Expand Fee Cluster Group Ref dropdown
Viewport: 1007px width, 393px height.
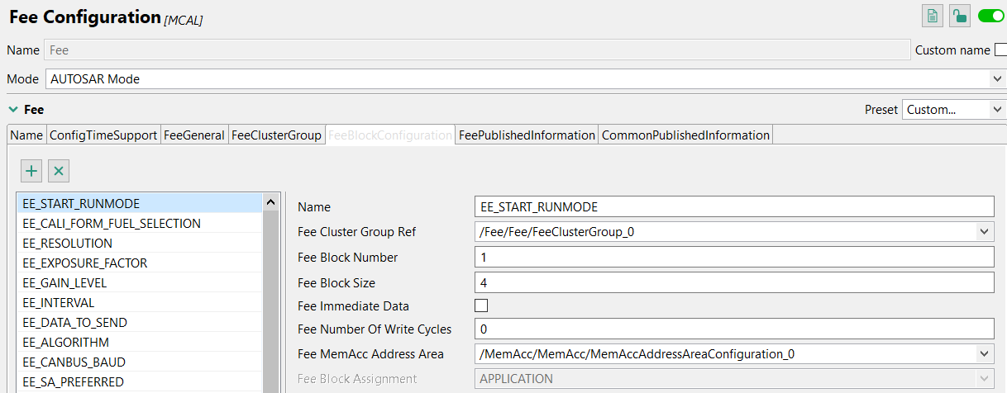point(735,232)
